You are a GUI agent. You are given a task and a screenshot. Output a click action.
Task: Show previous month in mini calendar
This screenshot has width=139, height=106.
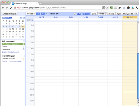point(21,18)
